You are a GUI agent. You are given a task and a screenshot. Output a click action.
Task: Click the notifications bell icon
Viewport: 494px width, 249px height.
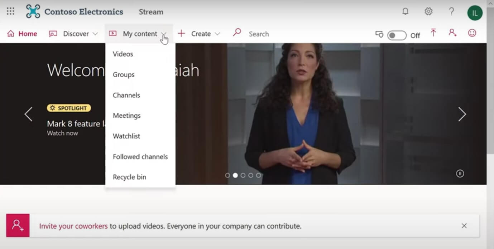point(405,11)
